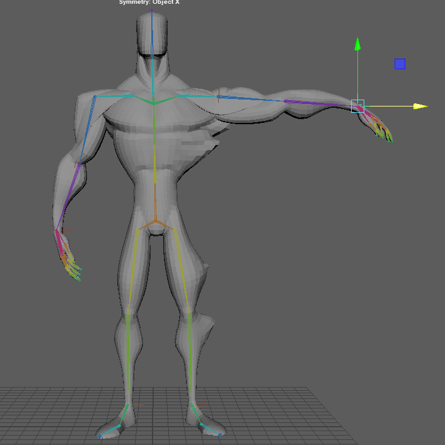445x445 pixels.
Task: Click the Symmetry: Object X label
Action: (149, 3)
